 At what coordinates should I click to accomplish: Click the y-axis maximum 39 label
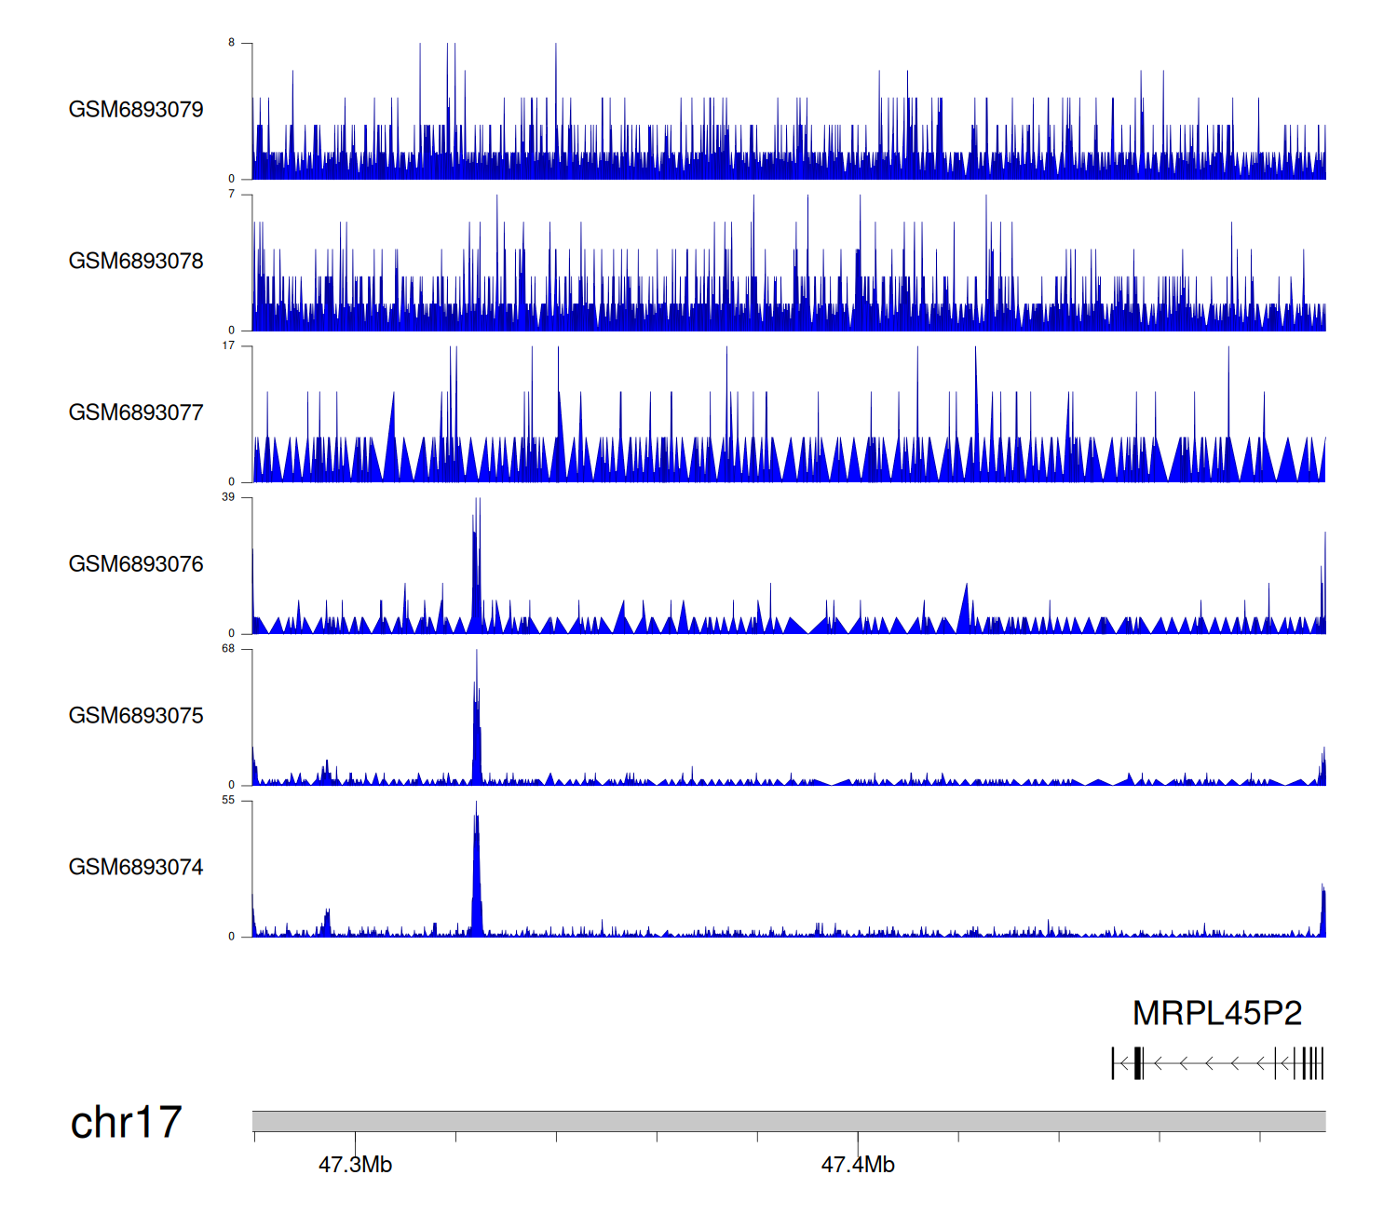228,497
